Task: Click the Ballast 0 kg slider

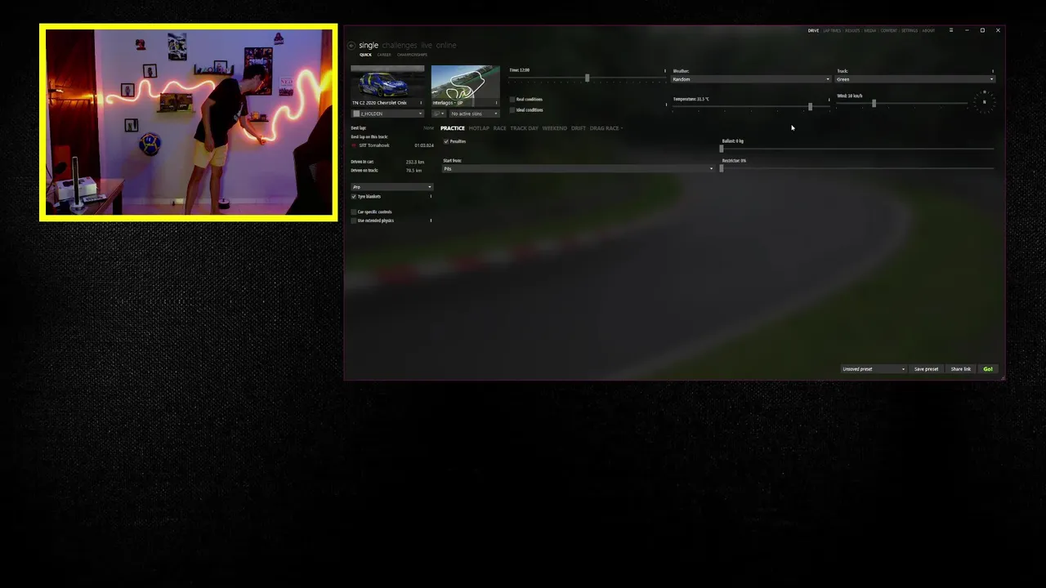Action: click(x=857, y=149)
